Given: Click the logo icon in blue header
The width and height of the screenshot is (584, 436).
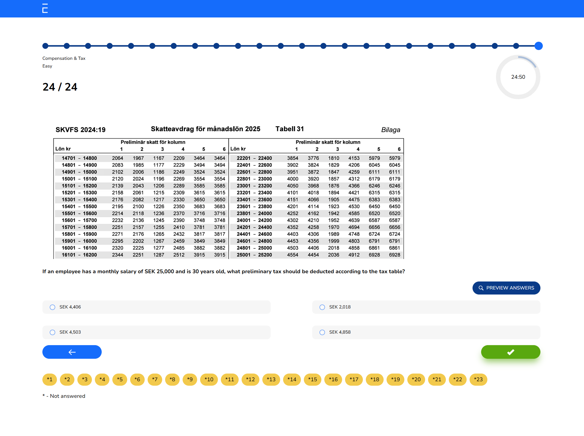Looking at the screenshot, I should click(x=45, y=8).
